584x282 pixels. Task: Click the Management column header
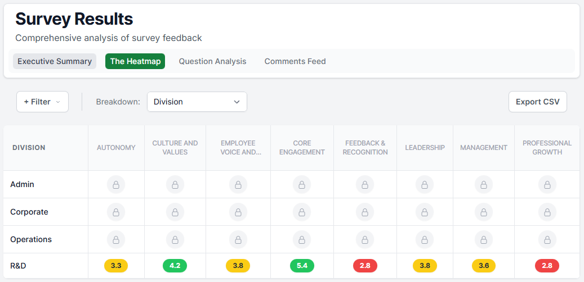(483, 148)
